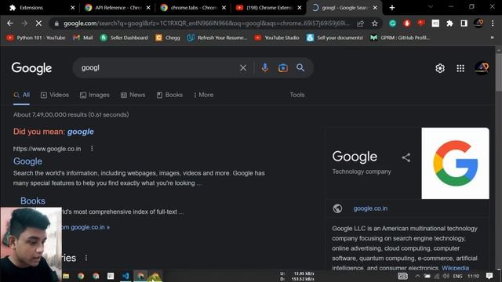Close the Extensions browser tab
Image resolution: width=502 pixels, height=282 pixels.
pos(73,8)
